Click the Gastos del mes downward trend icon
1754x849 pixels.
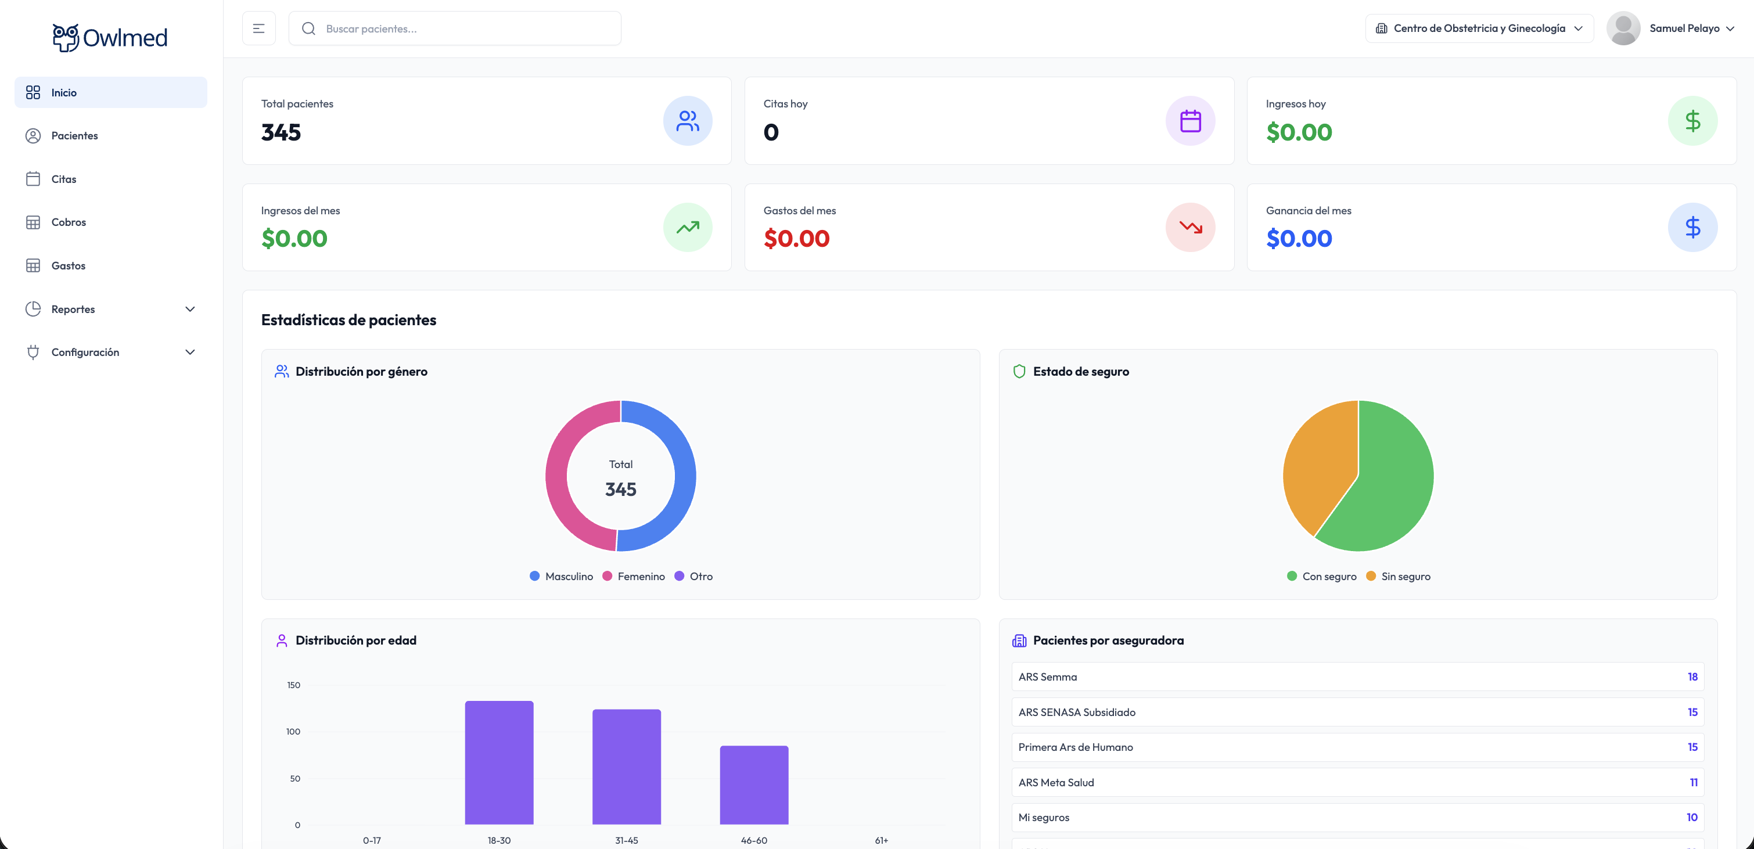[1189, 228]
